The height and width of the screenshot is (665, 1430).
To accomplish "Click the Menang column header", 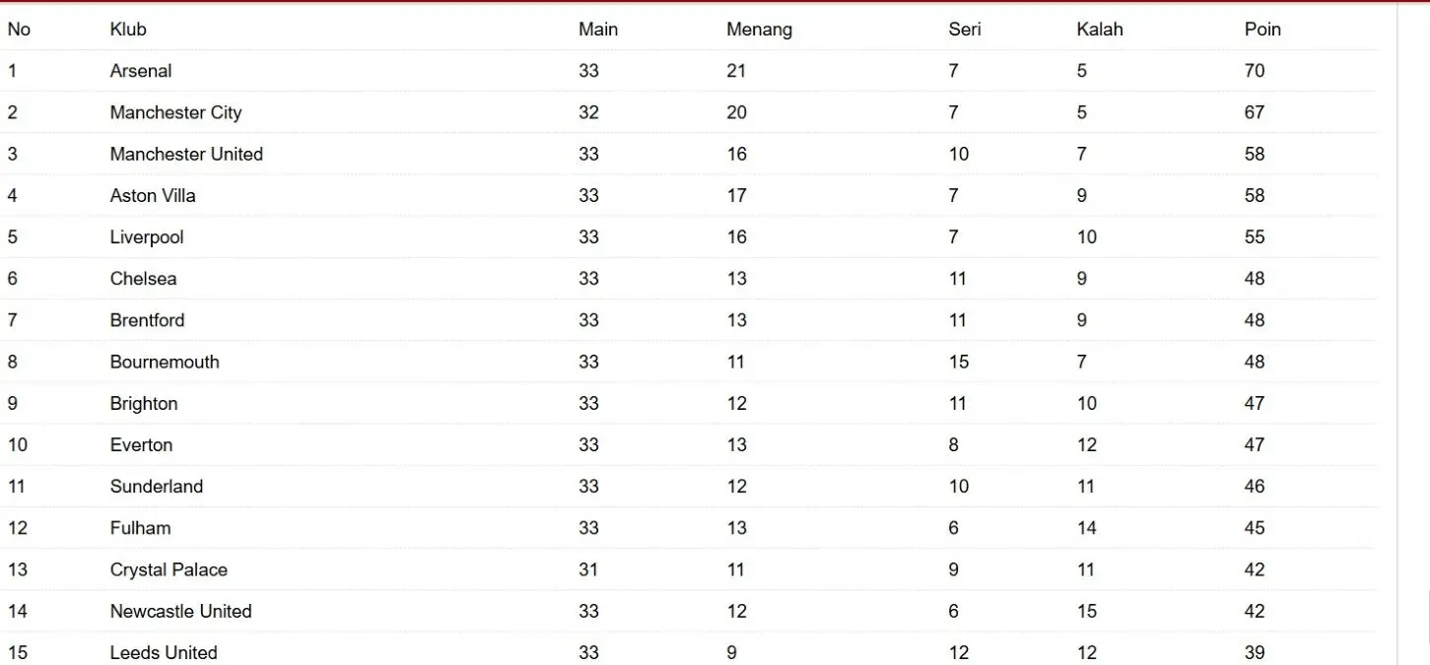I will tap(759, 30).
